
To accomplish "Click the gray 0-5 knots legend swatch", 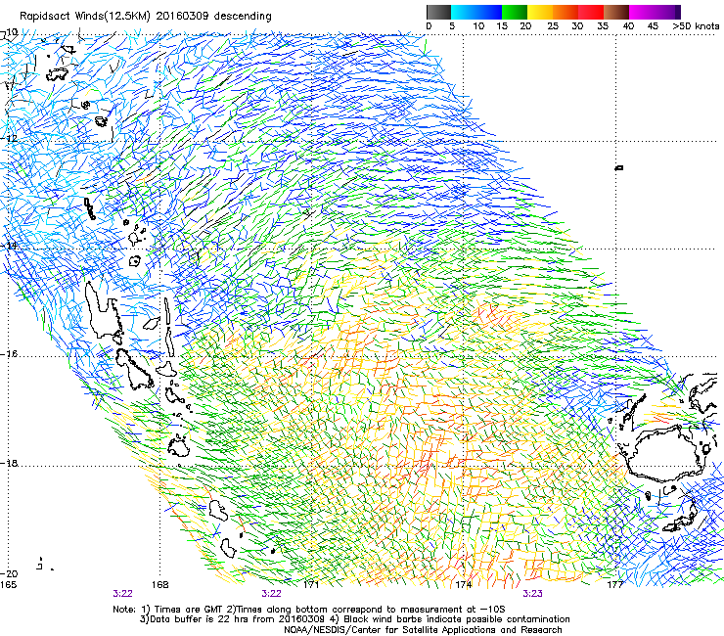I will [438, 12].
